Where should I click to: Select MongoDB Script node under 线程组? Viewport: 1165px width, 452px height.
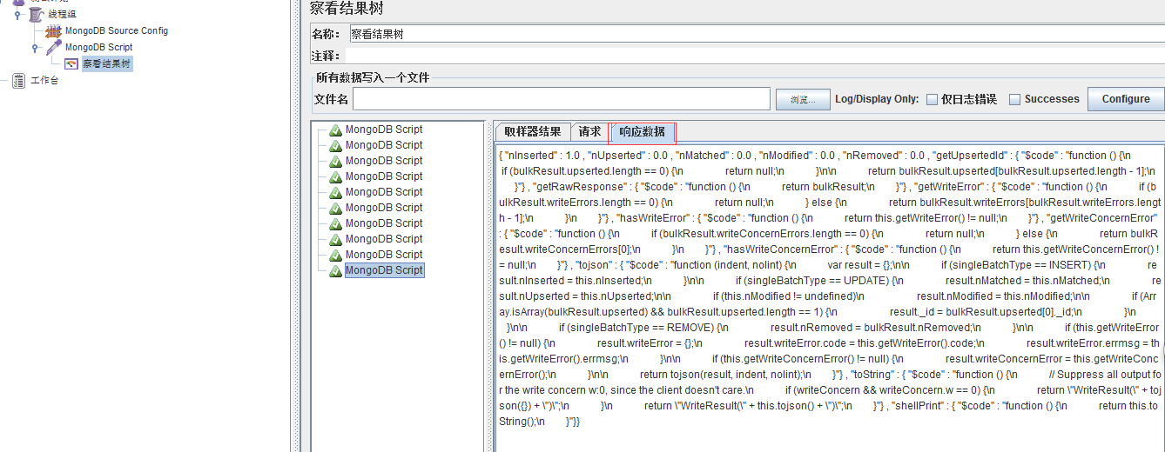(x=98, y=48)
